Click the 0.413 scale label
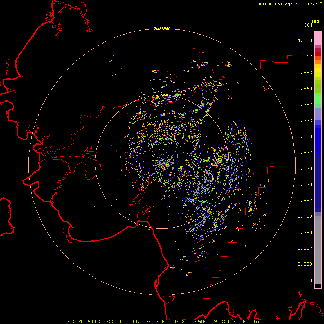 305,216
